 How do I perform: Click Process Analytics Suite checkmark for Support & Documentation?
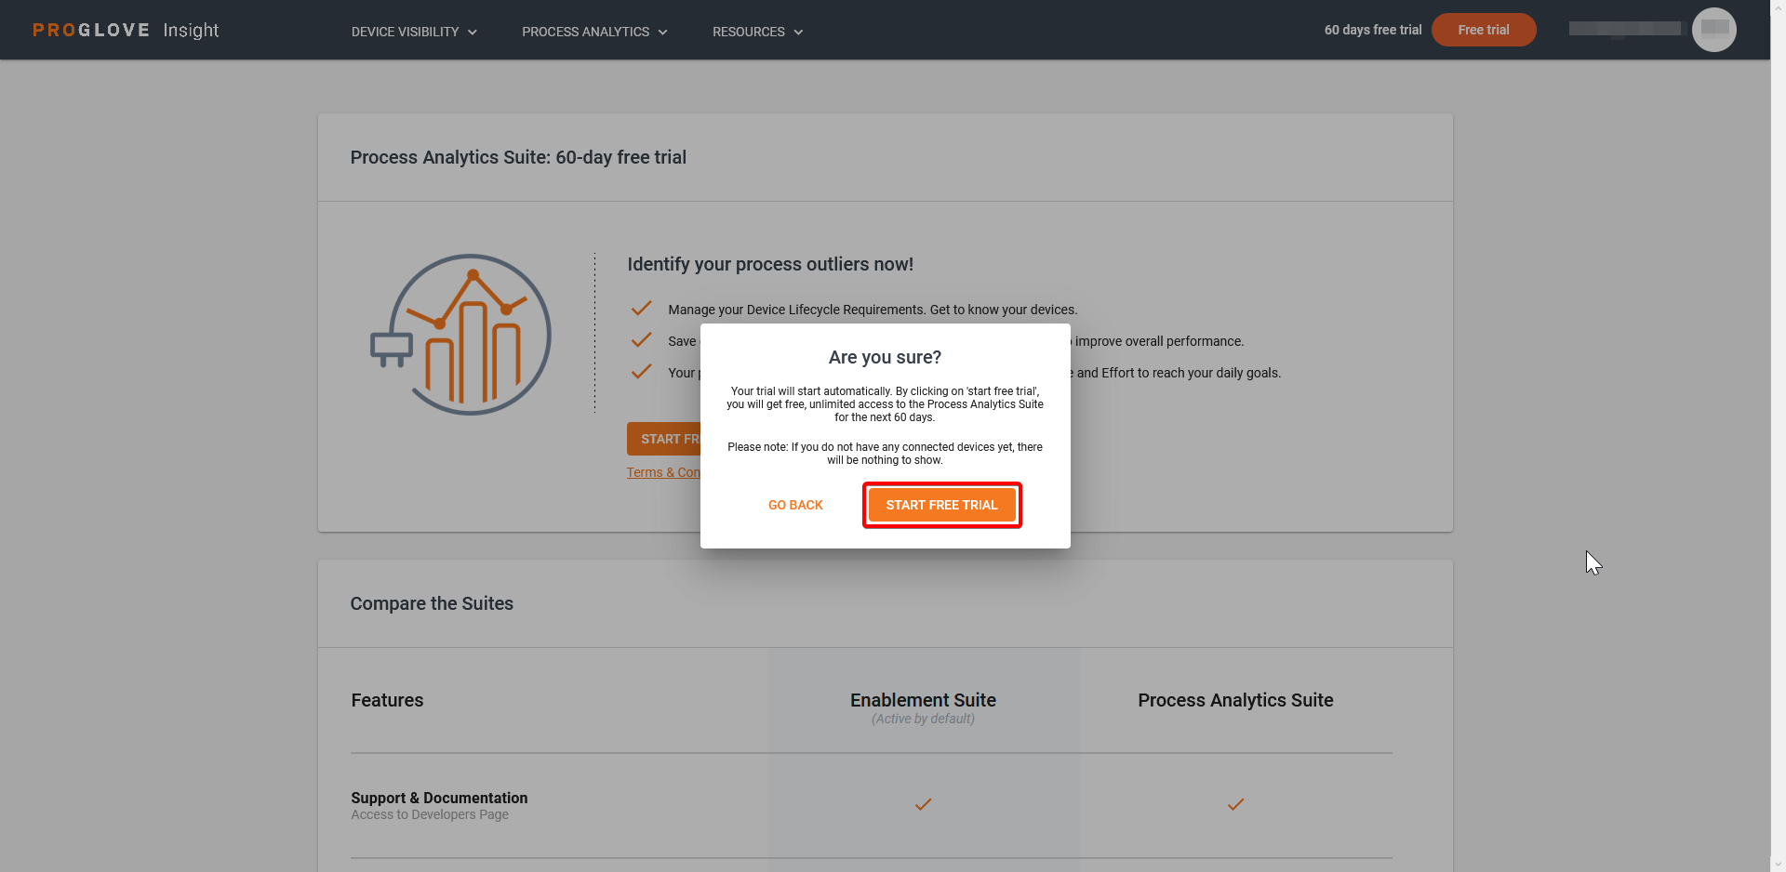pos(1235,804)
